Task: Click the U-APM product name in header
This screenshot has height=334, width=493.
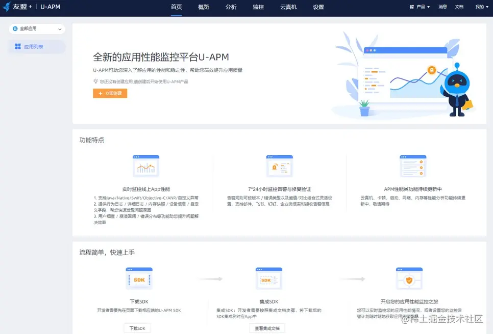Action: (x=51, y=7)
